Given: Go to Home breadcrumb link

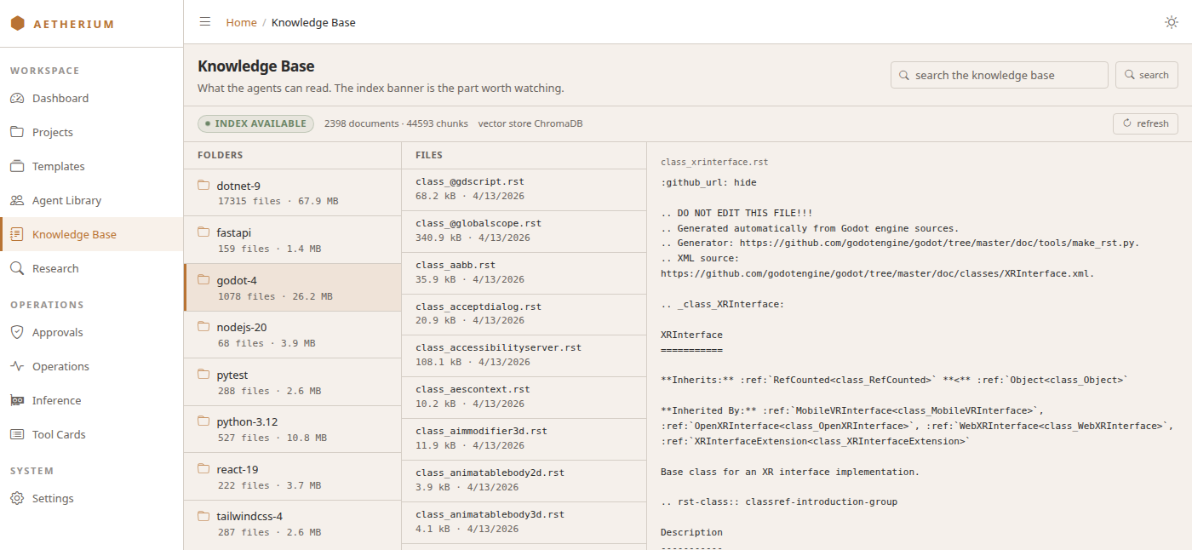Looking at the screenshot, I should [x=241, y=22].
